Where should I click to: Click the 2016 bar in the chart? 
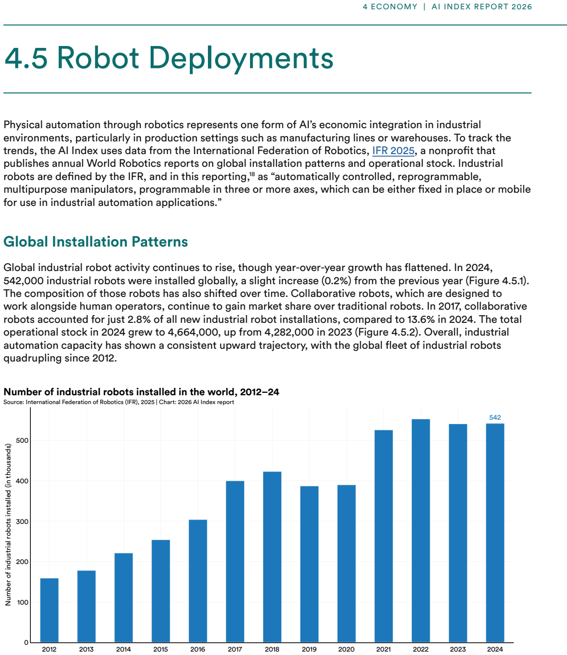(198, 581)
